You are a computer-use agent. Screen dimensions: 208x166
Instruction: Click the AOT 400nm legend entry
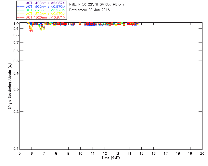point(41,3)
